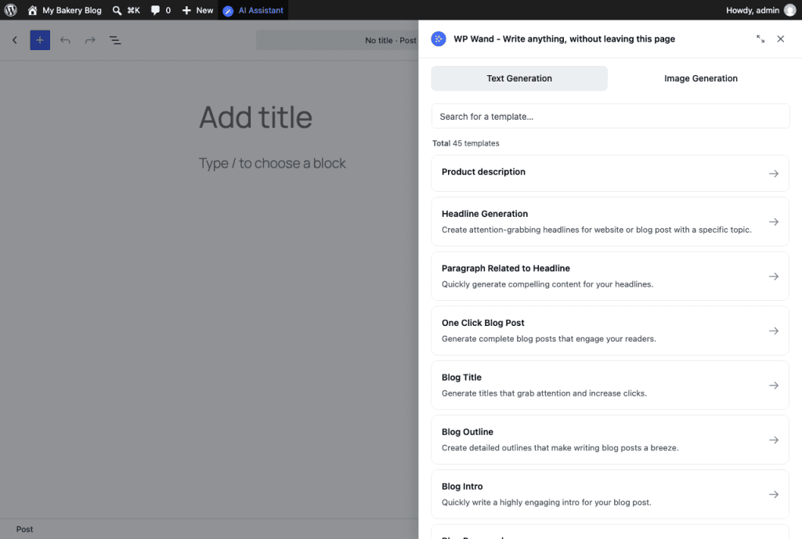Click the arrow on Blog Title card
Image resolution: width=802 pixels, height=539 pixels.
(x=773, y=385)
